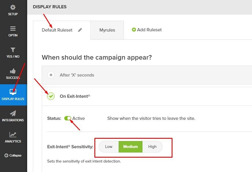This screenshot has height=172, width=252.
Task: Open Setup via the gear icon
Action: click(x=13, y=7)
